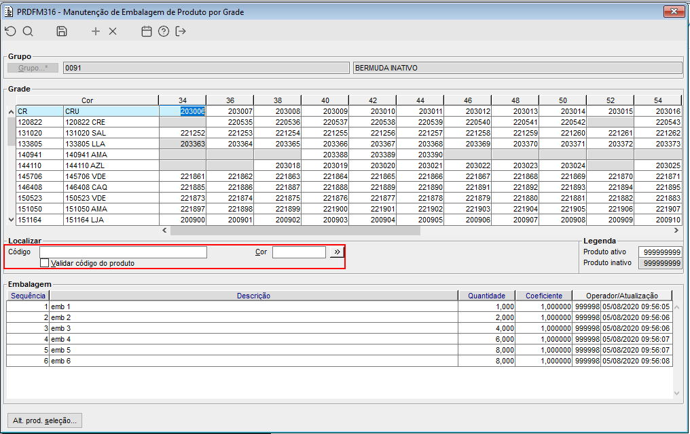Enable Validar código do produto checkbox

[44, 263]
